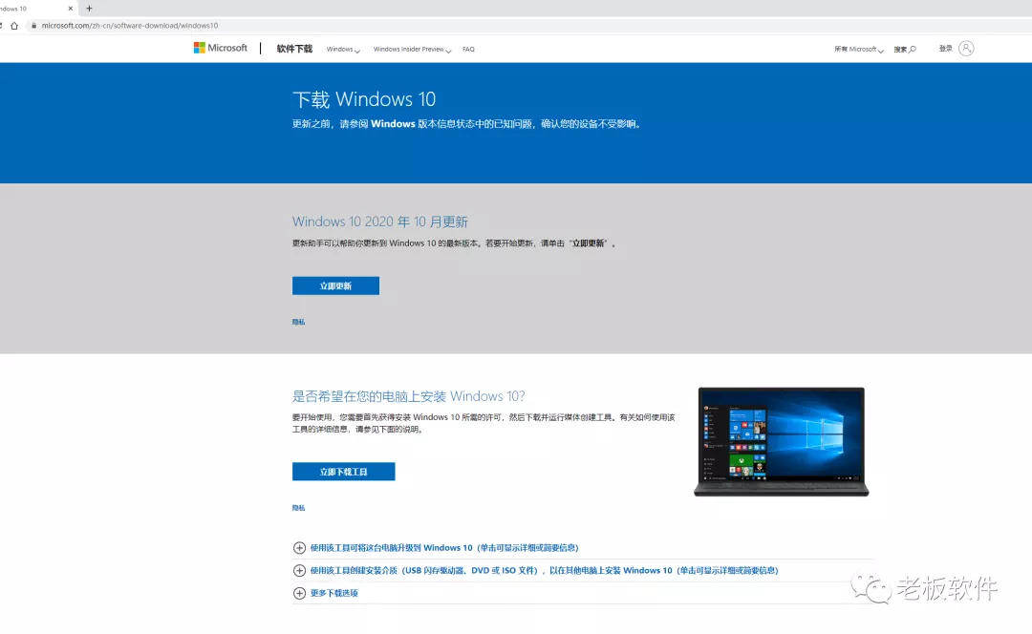Open the Windows Insider Preview dropdown
Viewport: 1032px width, 634px height.
[411, 49]
